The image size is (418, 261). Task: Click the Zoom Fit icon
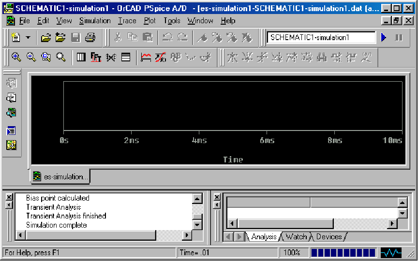(61, 57)
